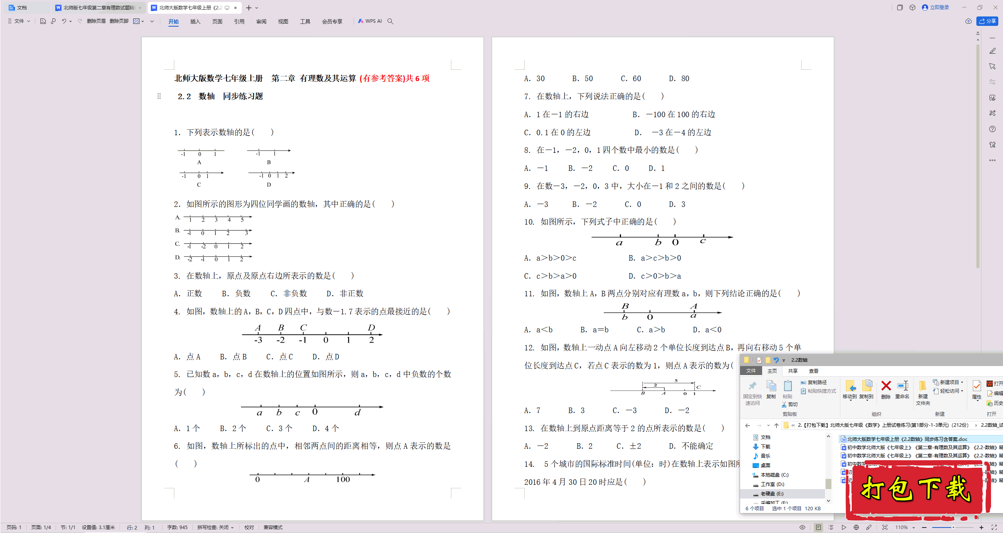Click the 立即登录 login link
The height and width of the screenshot is (533, 1003).
[x=935, y=7]
